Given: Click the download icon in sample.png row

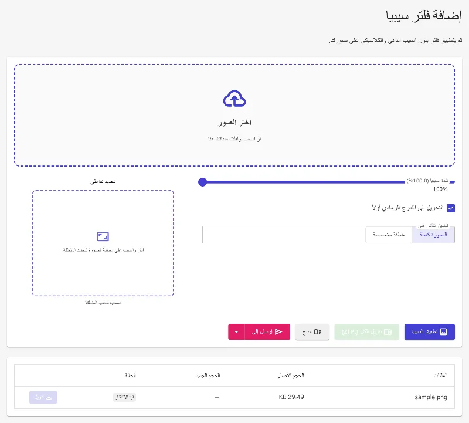Looking at the screenshot, I should (49, 397).
